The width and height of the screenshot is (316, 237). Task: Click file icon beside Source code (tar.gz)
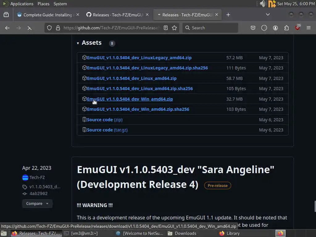(85, 130)
